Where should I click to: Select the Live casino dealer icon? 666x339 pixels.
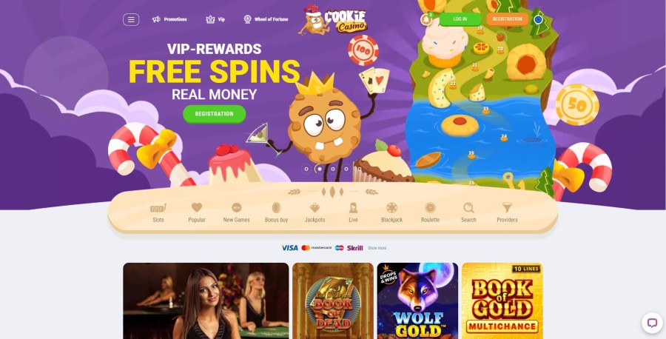[353, 208]
